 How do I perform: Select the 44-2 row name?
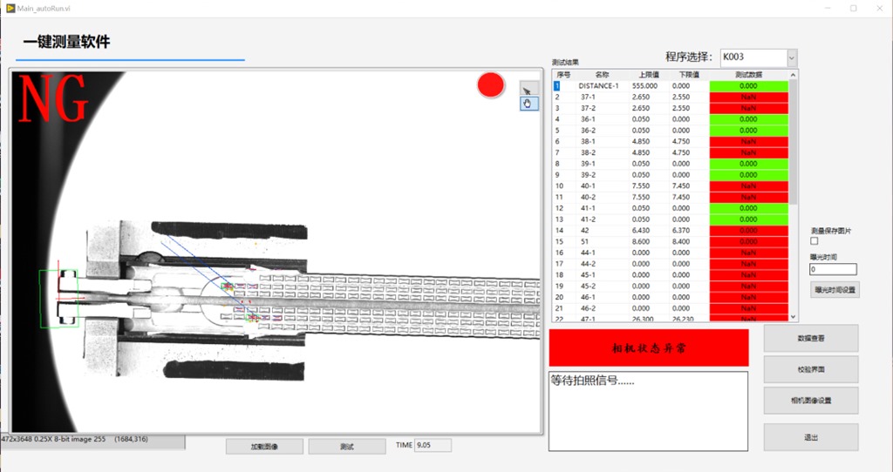589,264
